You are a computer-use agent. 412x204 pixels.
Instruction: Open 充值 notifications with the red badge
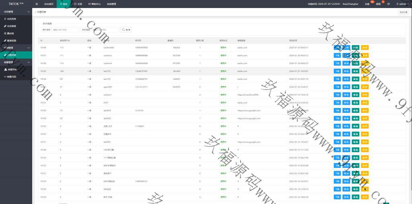(x=367, y=4)
